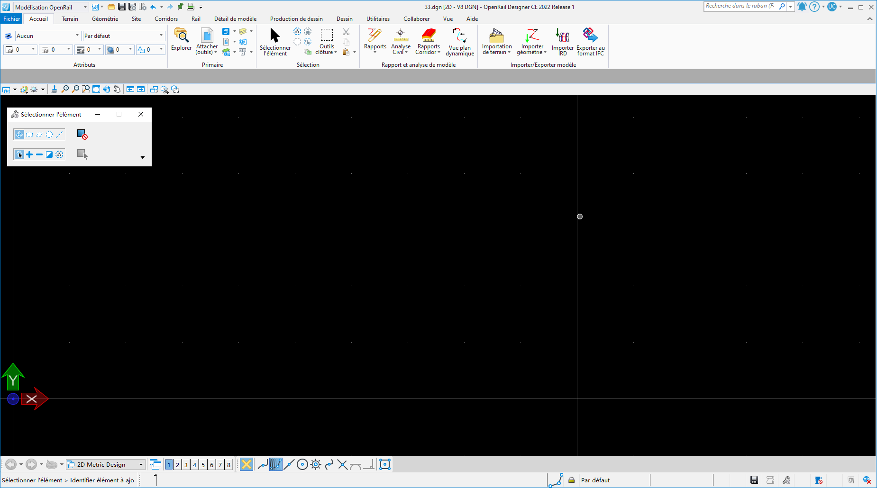Choose Subtract (minus) selection mode
This screenshot has width=877, height=488.
[39, 154]
